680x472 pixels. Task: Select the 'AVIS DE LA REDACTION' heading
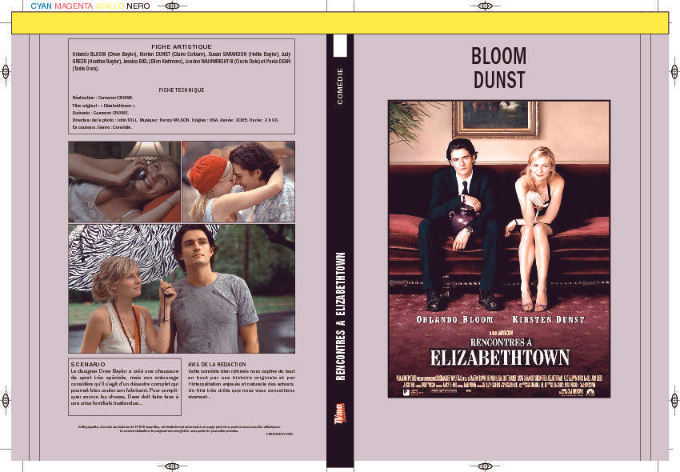tap(217, 365)
